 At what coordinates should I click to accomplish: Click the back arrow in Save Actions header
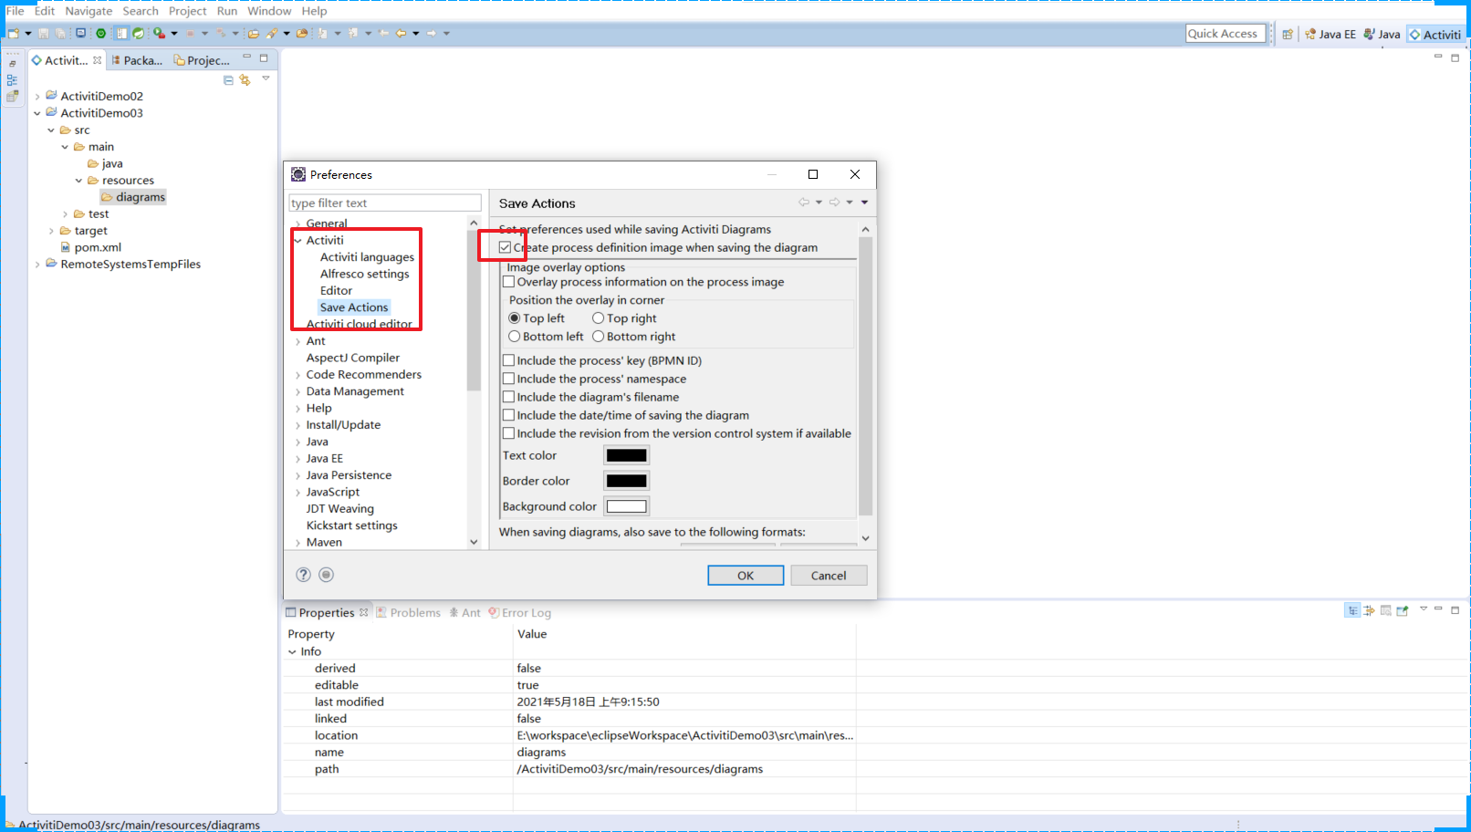803,203
